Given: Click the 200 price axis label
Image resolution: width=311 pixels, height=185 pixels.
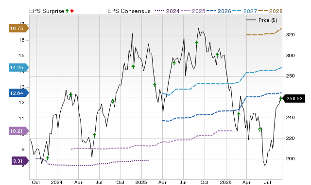Looking at the screenshot, I should 291,159.
